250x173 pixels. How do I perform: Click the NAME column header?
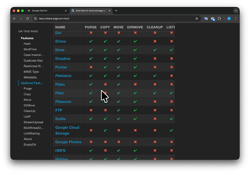coord(60,27)
